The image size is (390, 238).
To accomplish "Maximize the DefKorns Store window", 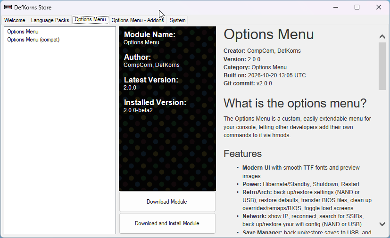I will [x=357, y=7].
